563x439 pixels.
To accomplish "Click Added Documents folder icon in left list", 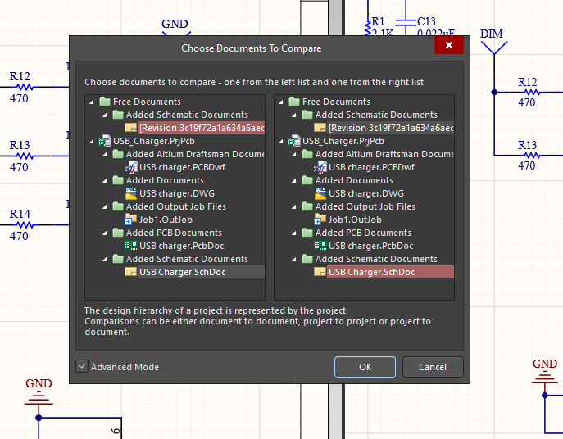I will (x=118, y=180).
